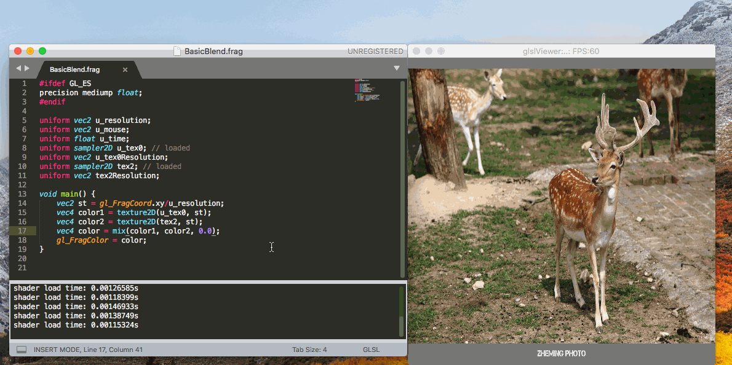Click 'u_mouse' on line 6

110,130
